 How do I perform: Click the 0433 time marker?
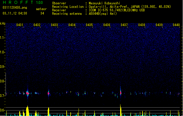pos(54,25)
